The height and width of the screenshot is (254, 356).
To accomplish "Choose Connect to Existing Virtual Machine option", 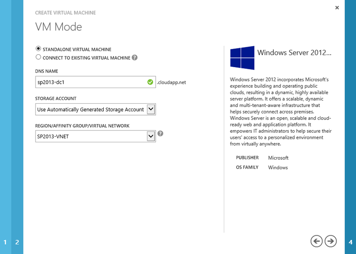I will (38, 57).
